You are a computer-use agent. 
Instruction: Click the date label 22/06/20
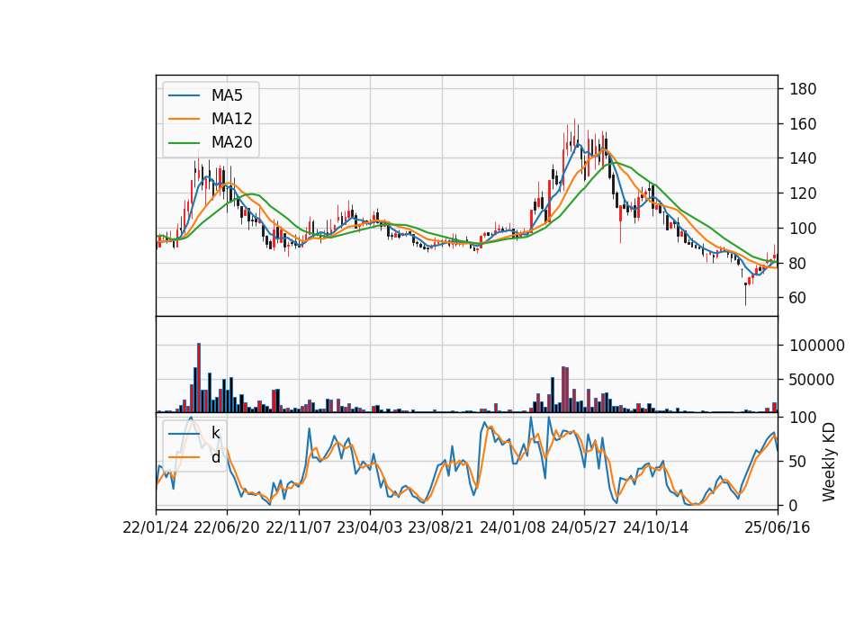point(227,528)
